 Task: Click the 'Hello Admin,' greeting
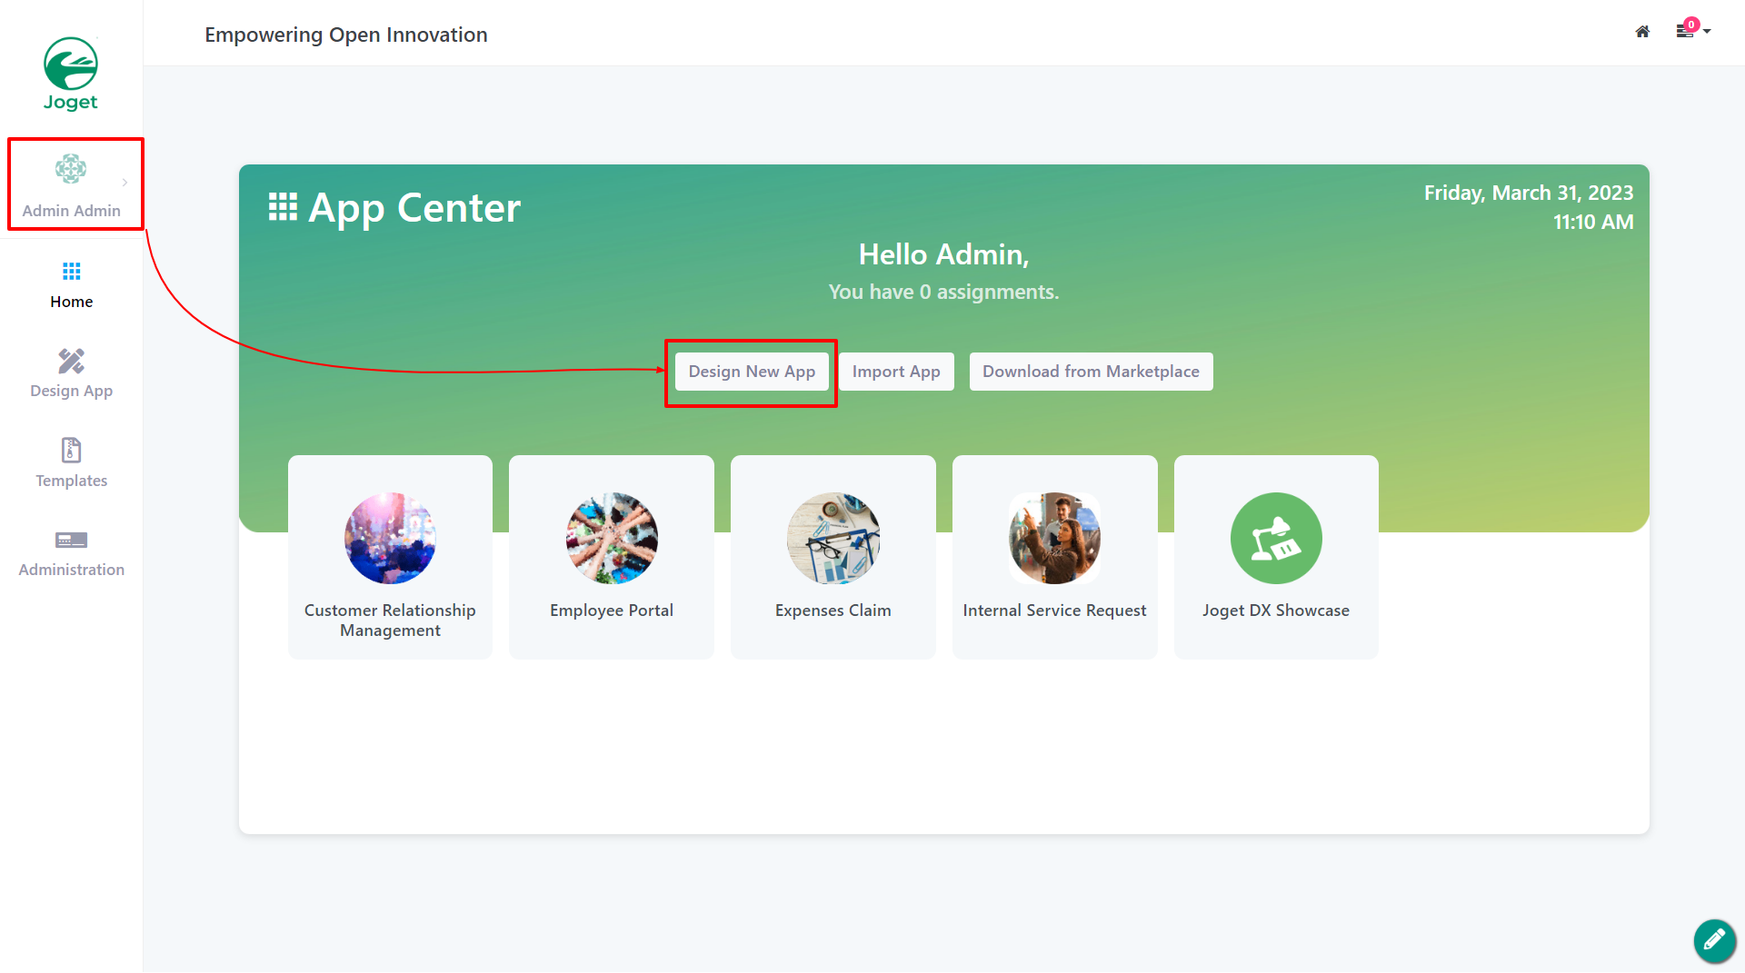pos(943,254)
